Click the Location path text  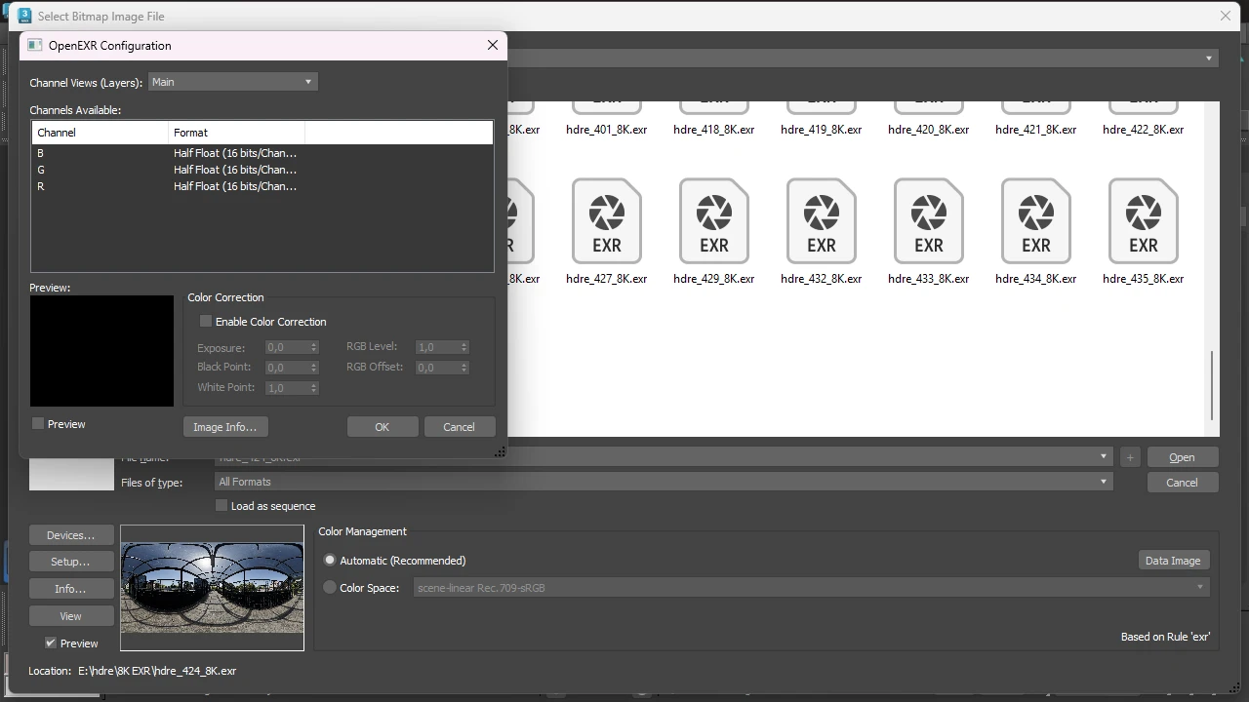coord(157,671)
